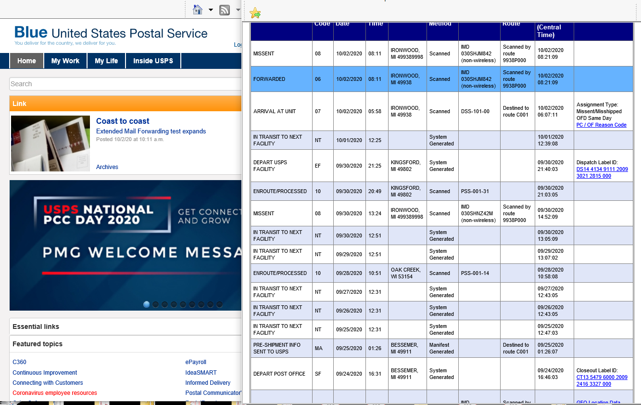Open the My Life tab
This screenshot has width=641, height=405.
[106, 61]
